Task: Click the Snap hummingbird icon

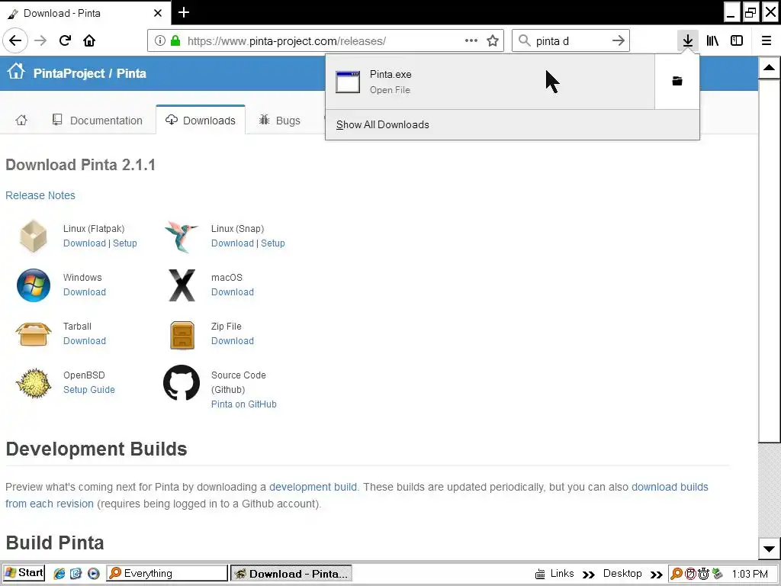Action: tap(182, 237)
